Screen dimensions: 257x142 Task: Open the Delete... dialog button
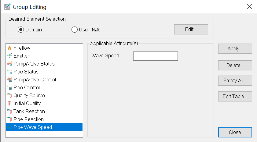tap(235, 65)
